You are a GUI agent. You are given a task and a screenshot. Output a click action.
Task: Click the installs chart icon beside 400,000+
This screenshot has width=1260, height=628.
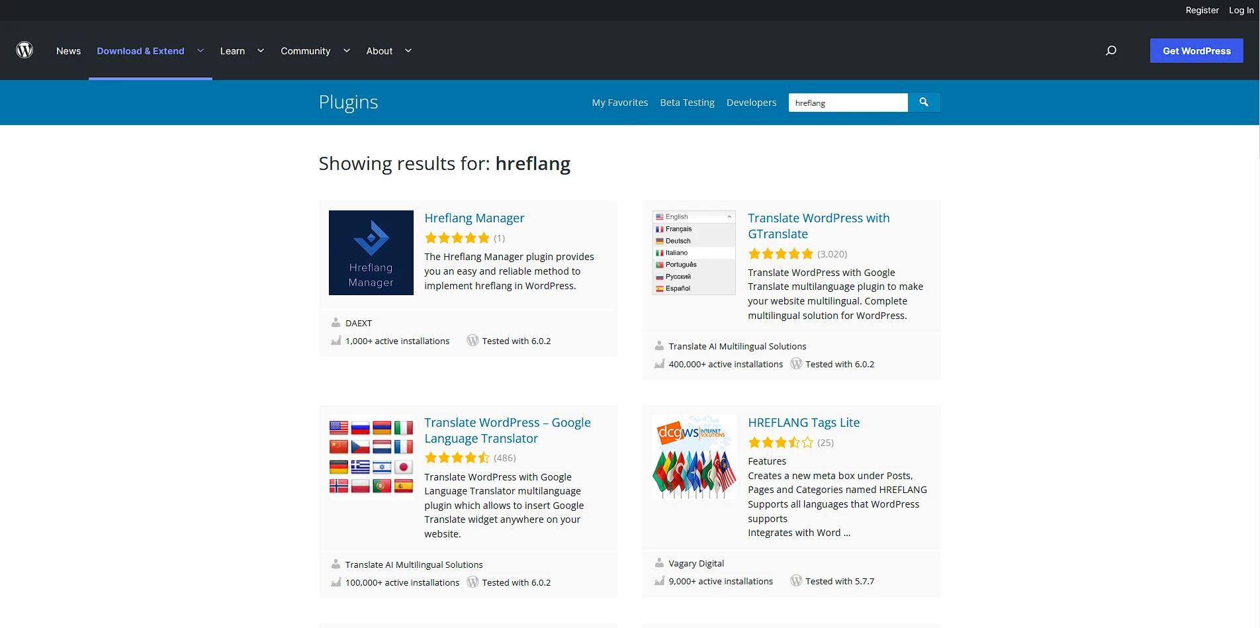(659, 364)
